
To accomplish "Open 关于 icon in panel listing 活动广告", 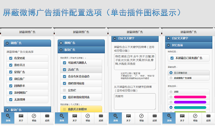I will [x=75, y=116].
